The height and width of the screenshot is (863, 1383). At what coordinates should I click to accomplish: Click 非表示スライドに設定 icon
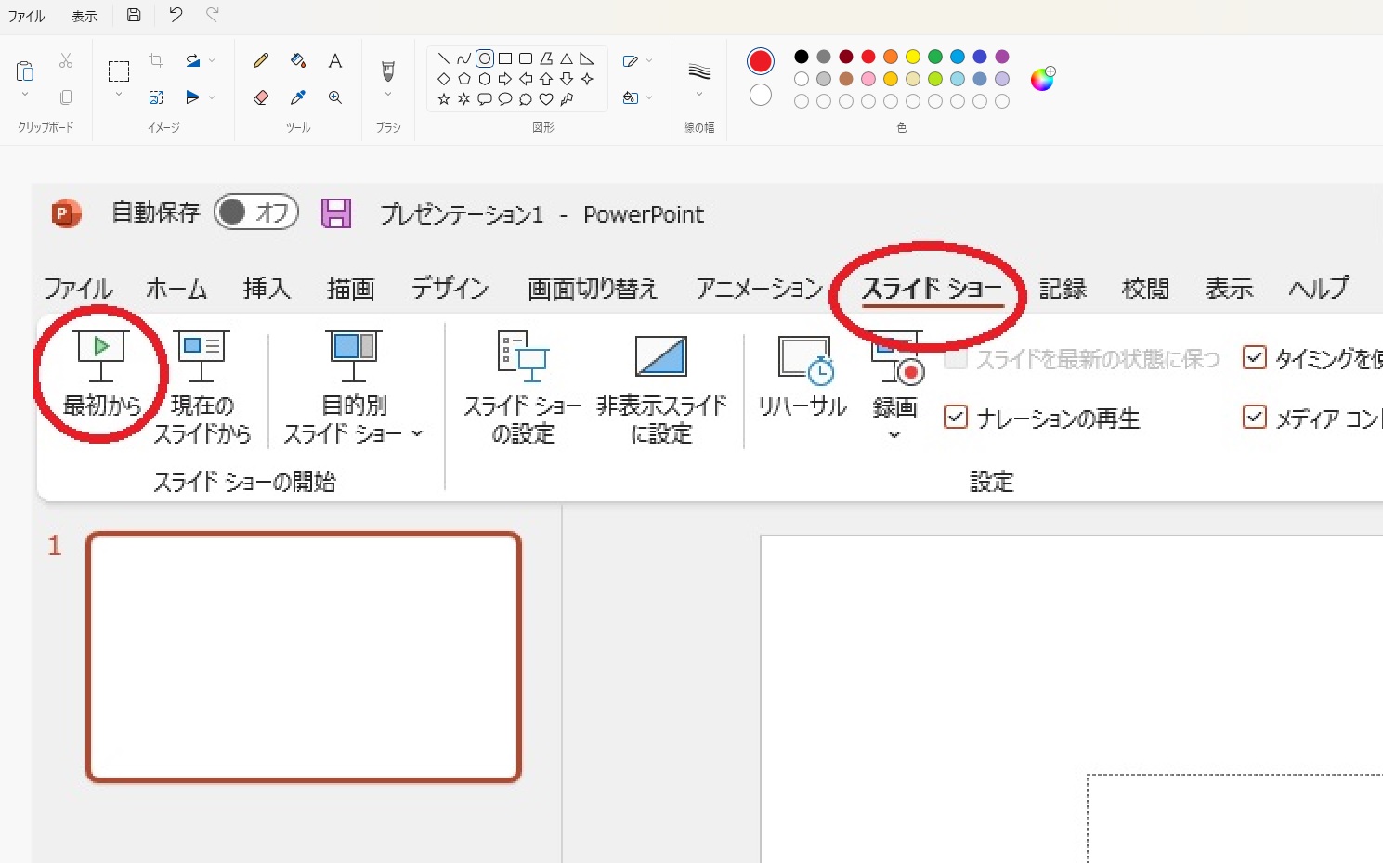(661, 356)
